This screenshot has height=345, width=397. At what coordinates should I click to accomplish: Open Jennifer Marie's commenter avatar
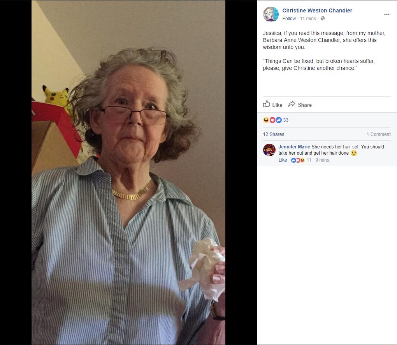[x=269, y=150]
